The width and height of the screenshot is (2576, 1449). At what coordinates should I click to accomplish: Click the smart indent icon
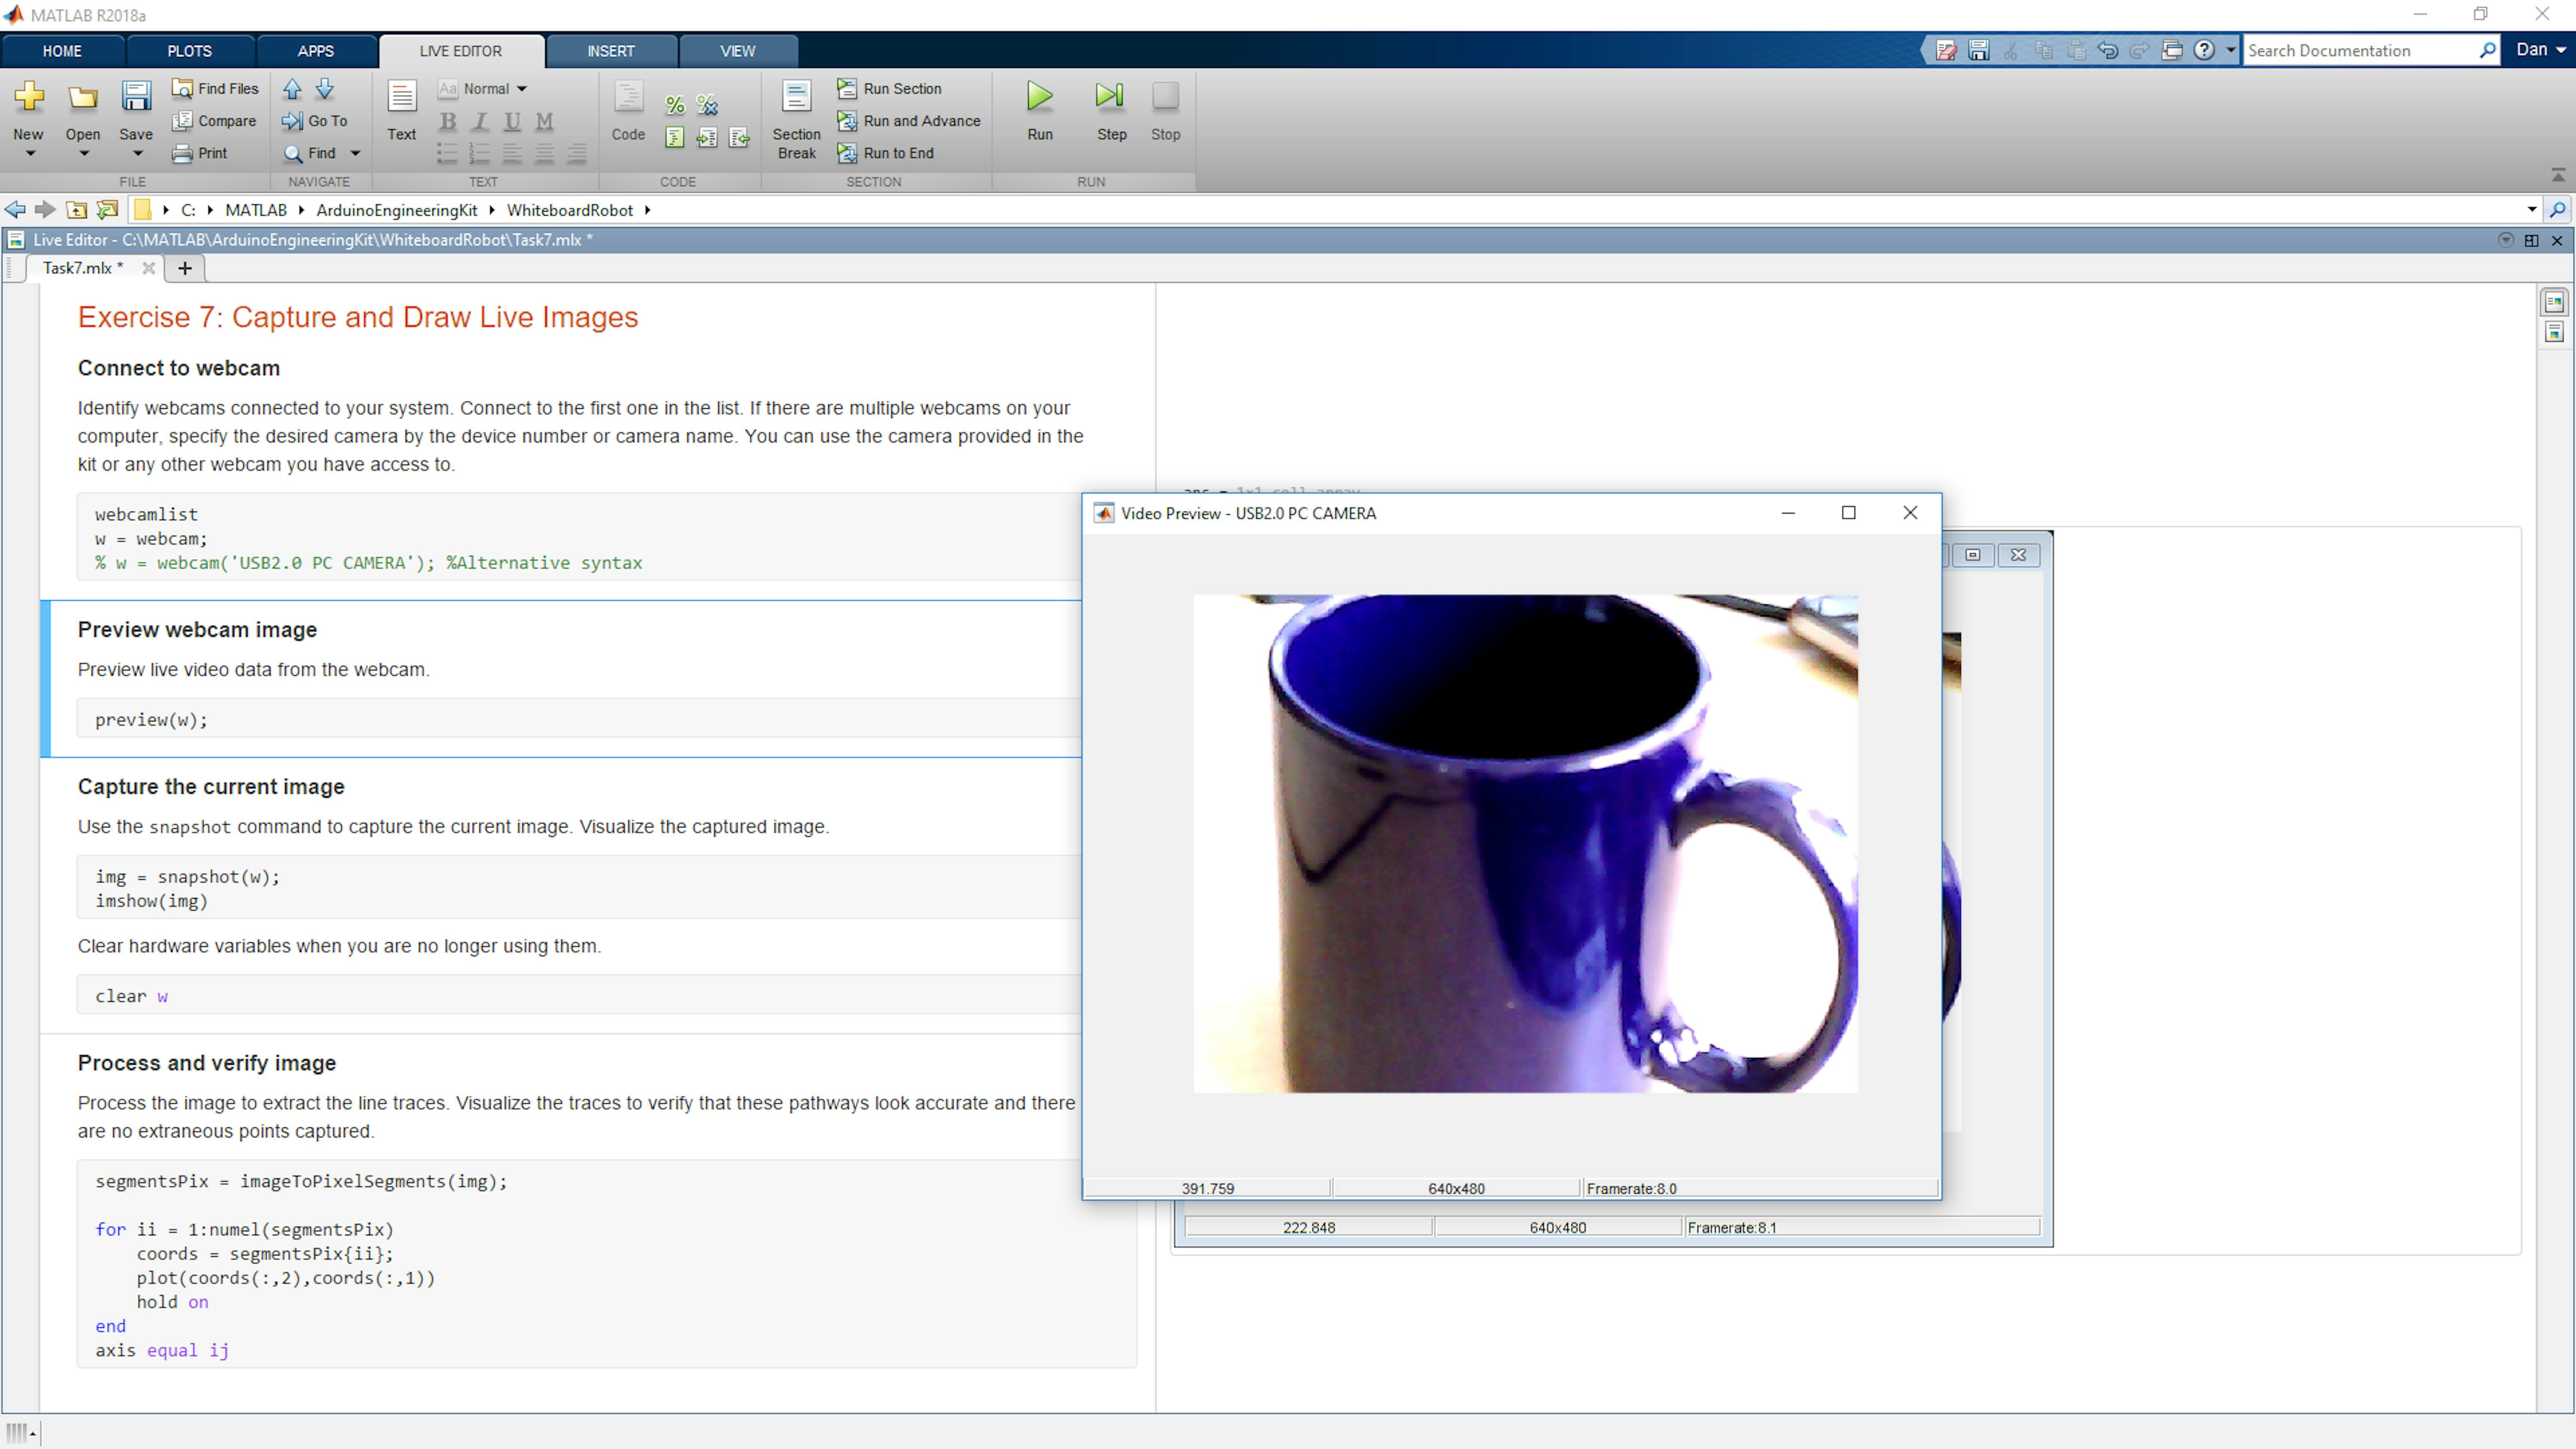click(675, 137)
